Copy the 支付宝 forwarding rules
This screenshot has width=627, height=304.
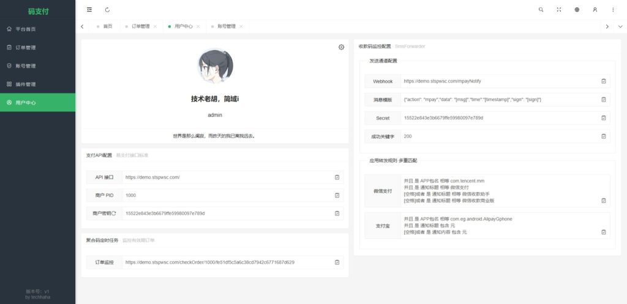pos(604,232)
